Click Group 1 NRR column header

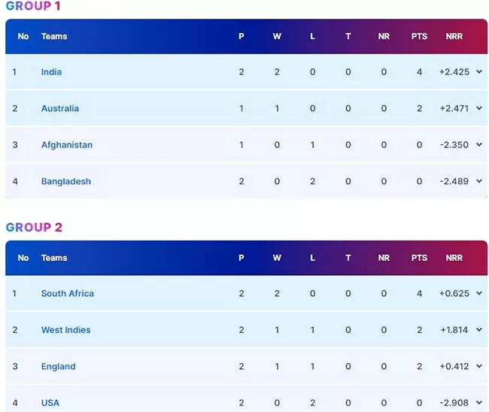click(x=454, y=36)
